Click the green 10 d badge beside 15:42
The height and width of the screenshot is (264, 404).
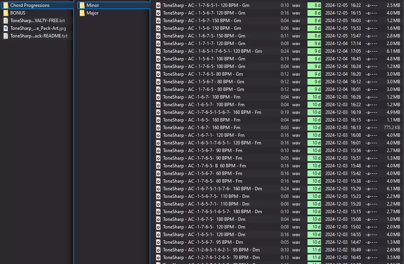(314, 173)
